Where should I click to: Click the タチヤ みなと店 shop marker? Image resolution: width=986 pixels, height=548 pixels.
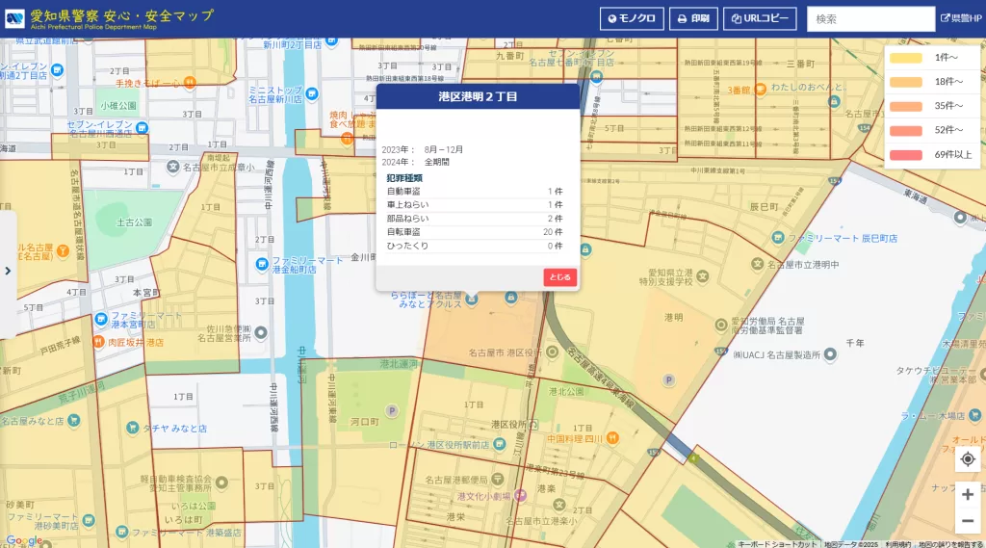[x=132, y=428]
